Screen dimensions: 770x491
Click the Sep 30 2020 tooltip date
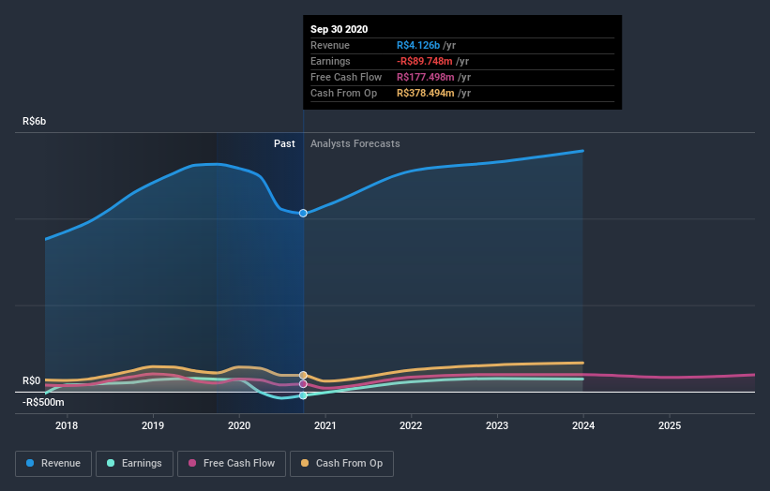tap(339, 29)
